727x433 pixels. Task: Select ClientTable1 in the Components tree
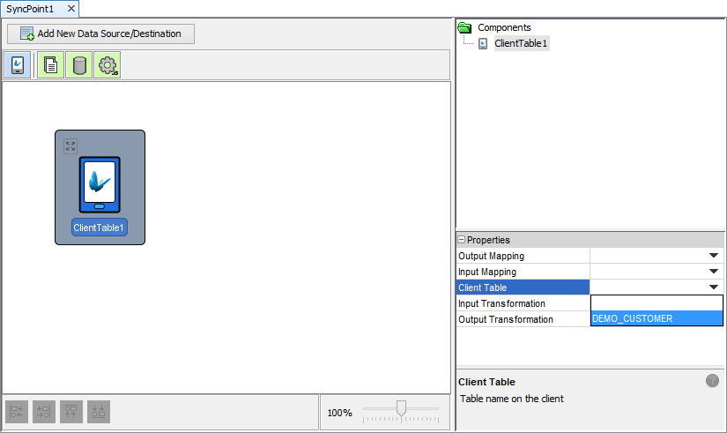point(522,43)
